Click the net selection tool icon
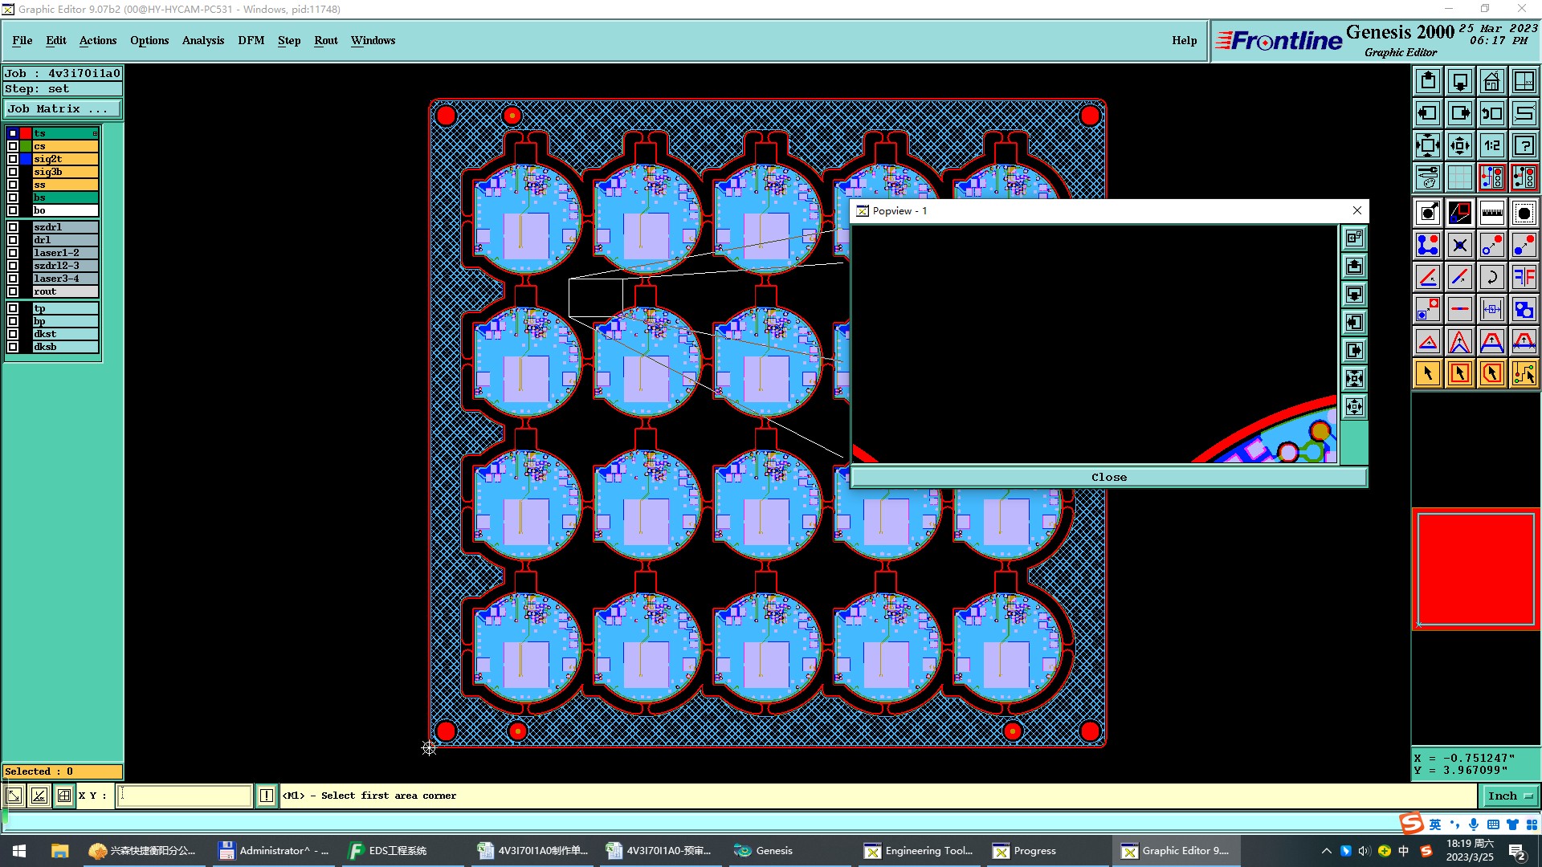The height and width of the screenshot is (867, 1542). pos(1524,373)
